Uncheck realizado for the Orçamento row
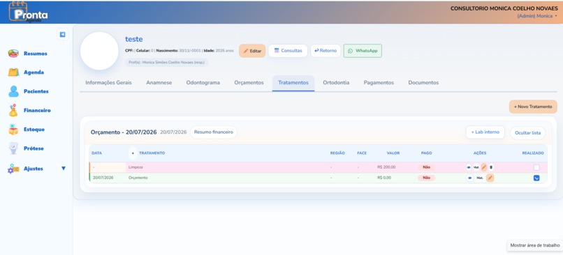Screen dimensions: 563x255 pos(536,178)
